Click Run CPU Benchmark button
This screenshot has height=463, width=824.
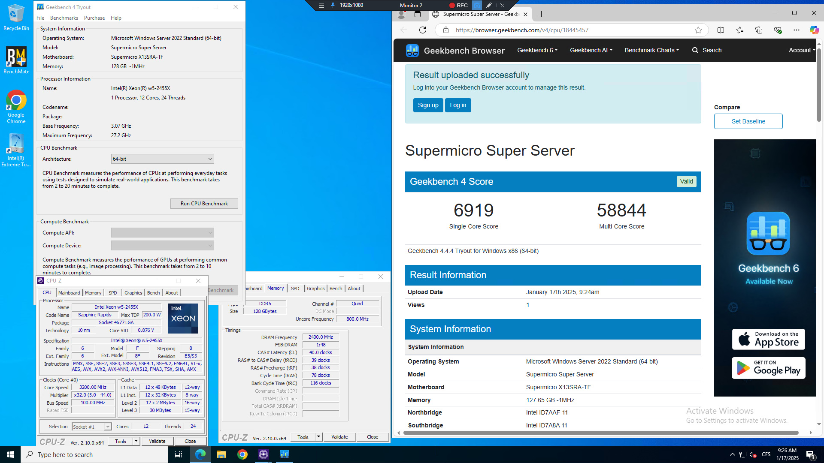pos(204,204)
